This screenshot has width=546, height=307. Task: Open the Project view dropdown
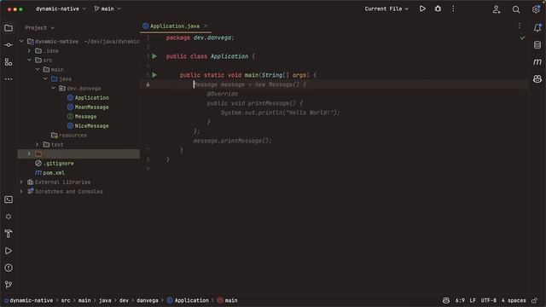click(40, 27)
